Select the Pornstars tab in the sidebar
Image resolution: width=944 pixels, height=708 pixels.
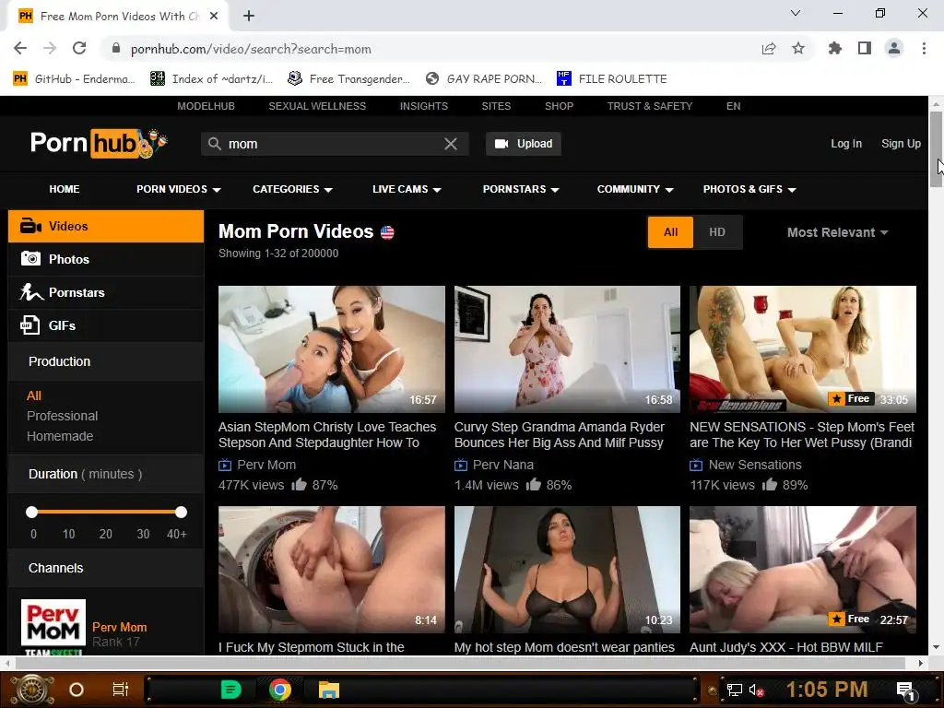tap(106, 292)
